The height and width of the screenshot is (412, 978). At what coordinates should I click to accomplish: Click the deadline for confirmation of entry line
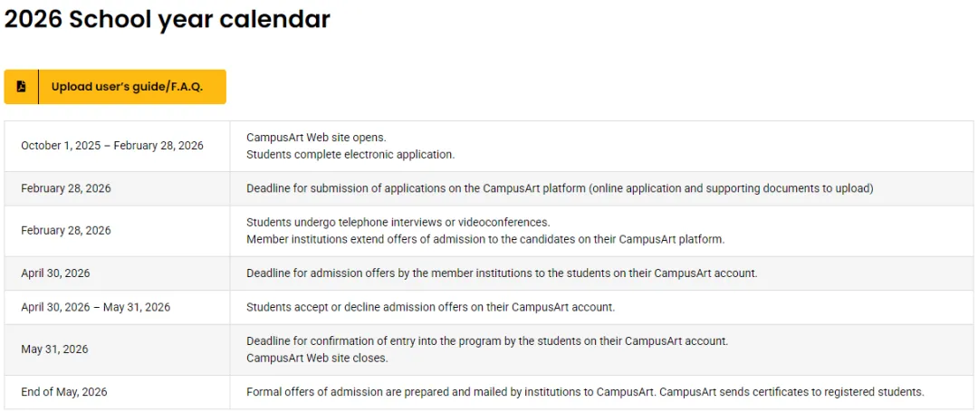tap(487, 341)
